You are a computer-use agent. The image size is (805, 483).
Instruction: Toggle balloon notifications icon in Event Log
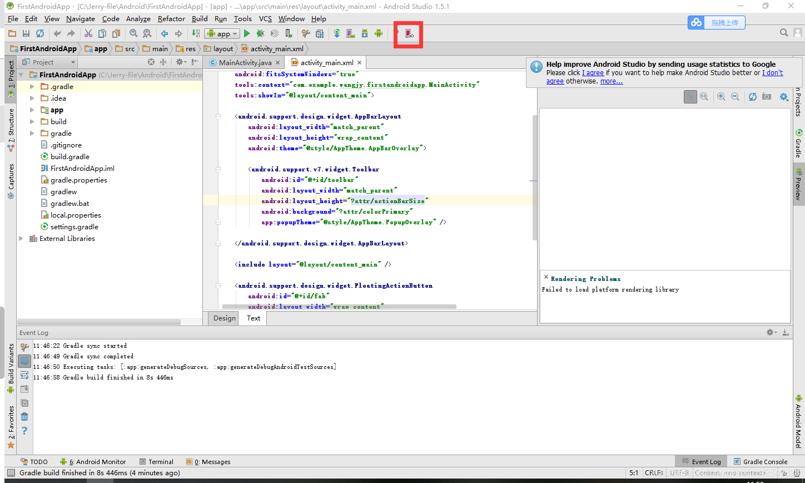click(x=24, y=361)
